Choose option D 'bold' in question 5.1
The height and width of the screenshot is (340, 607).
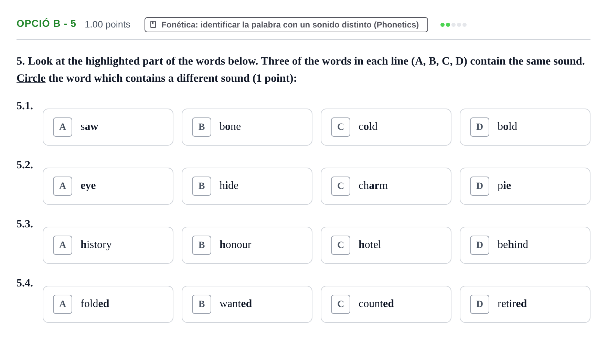click(x=525, y=127)
